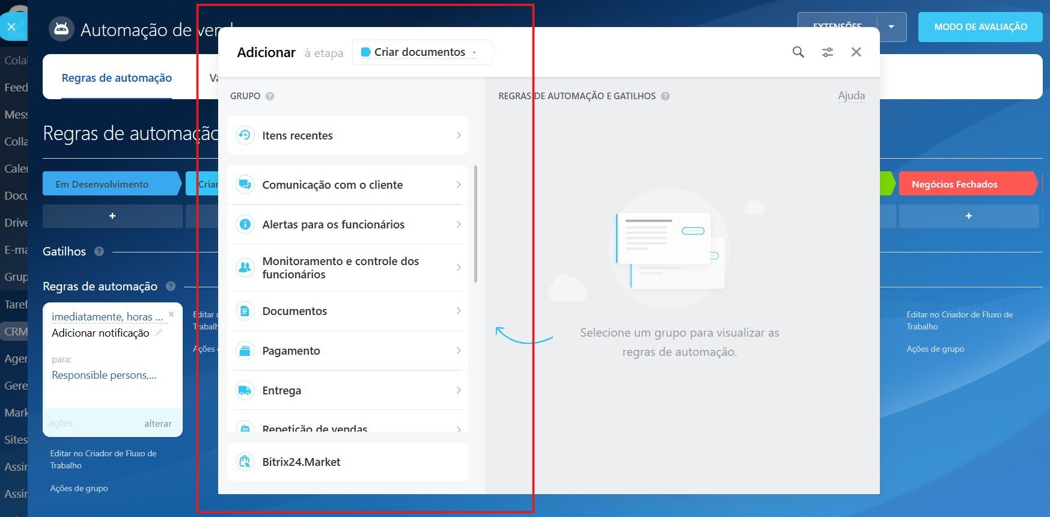Click the Pagamento wallet icon
Viewport: 1050px width, 517px height.
click(x=245, y=350)
